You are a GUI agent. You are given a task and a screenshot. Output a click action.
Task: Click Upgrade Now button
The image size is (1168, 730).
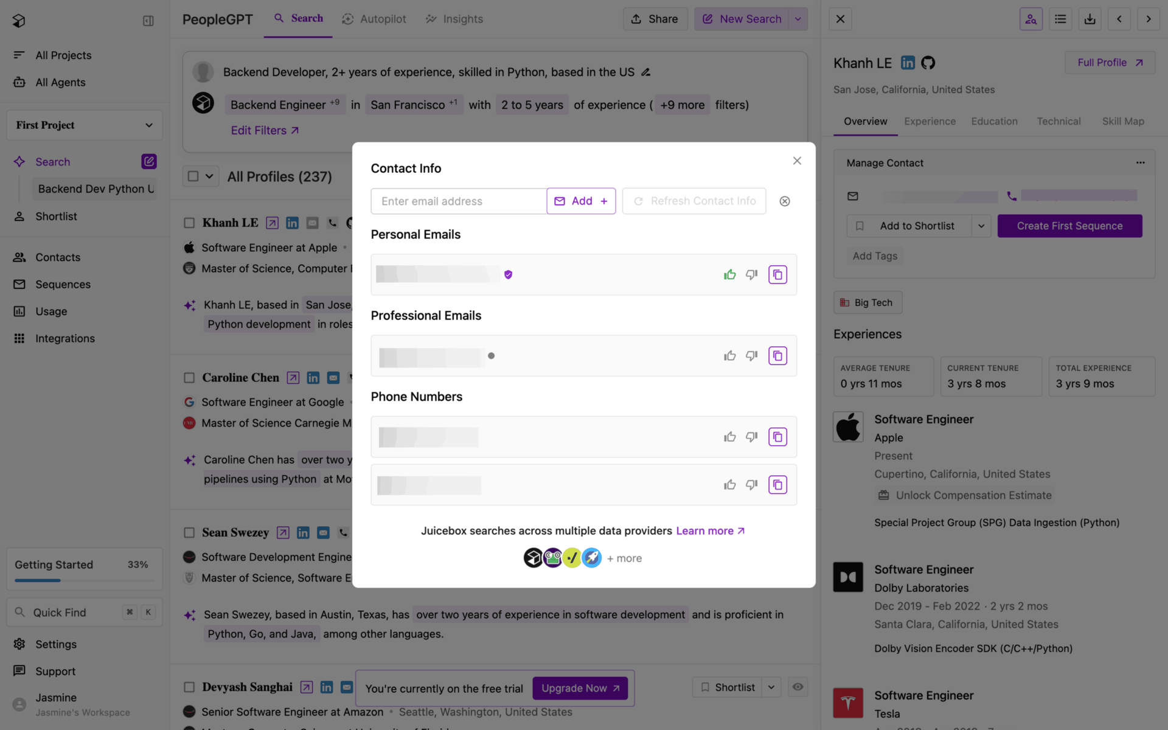click(580, 688)
